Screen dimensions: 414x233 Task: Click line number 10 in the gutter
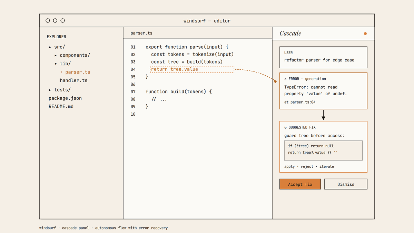pos(133,114)
